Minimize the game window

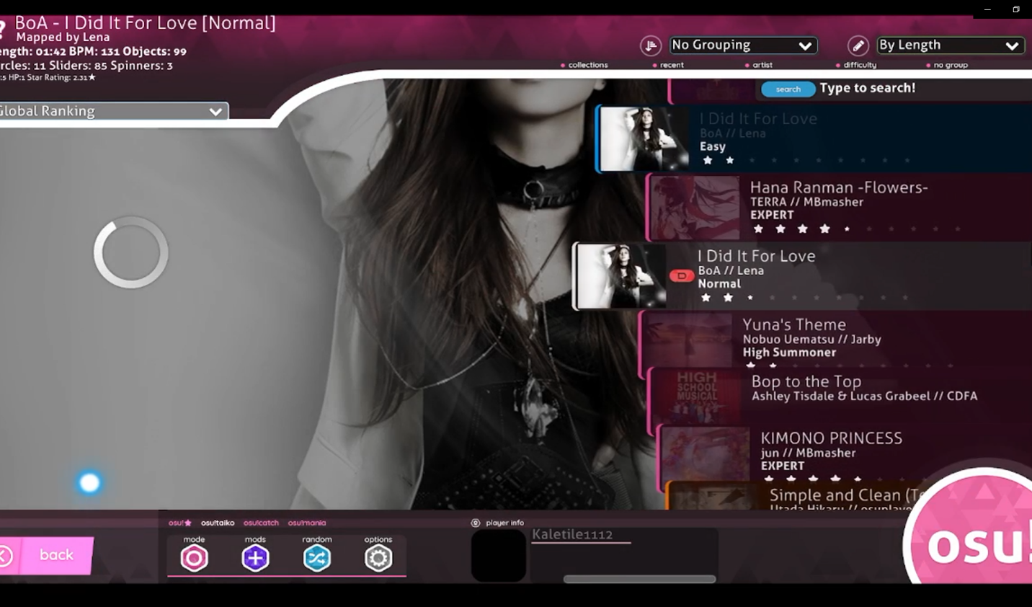click(x=987, y=9)
